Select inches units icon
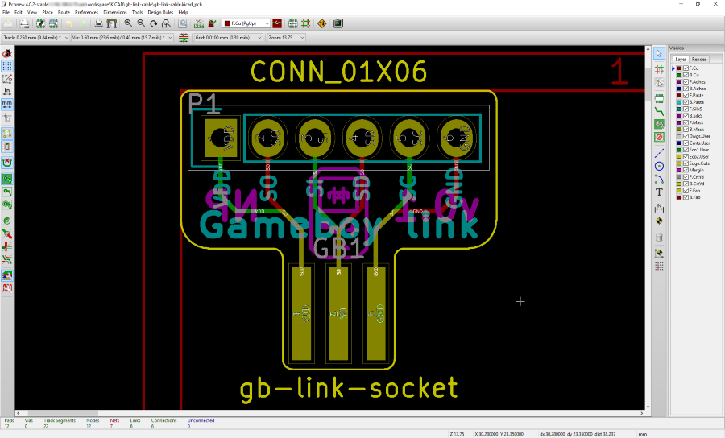This screenshot has height=438, width=725. pyautogui.click(x=7, y=91)
